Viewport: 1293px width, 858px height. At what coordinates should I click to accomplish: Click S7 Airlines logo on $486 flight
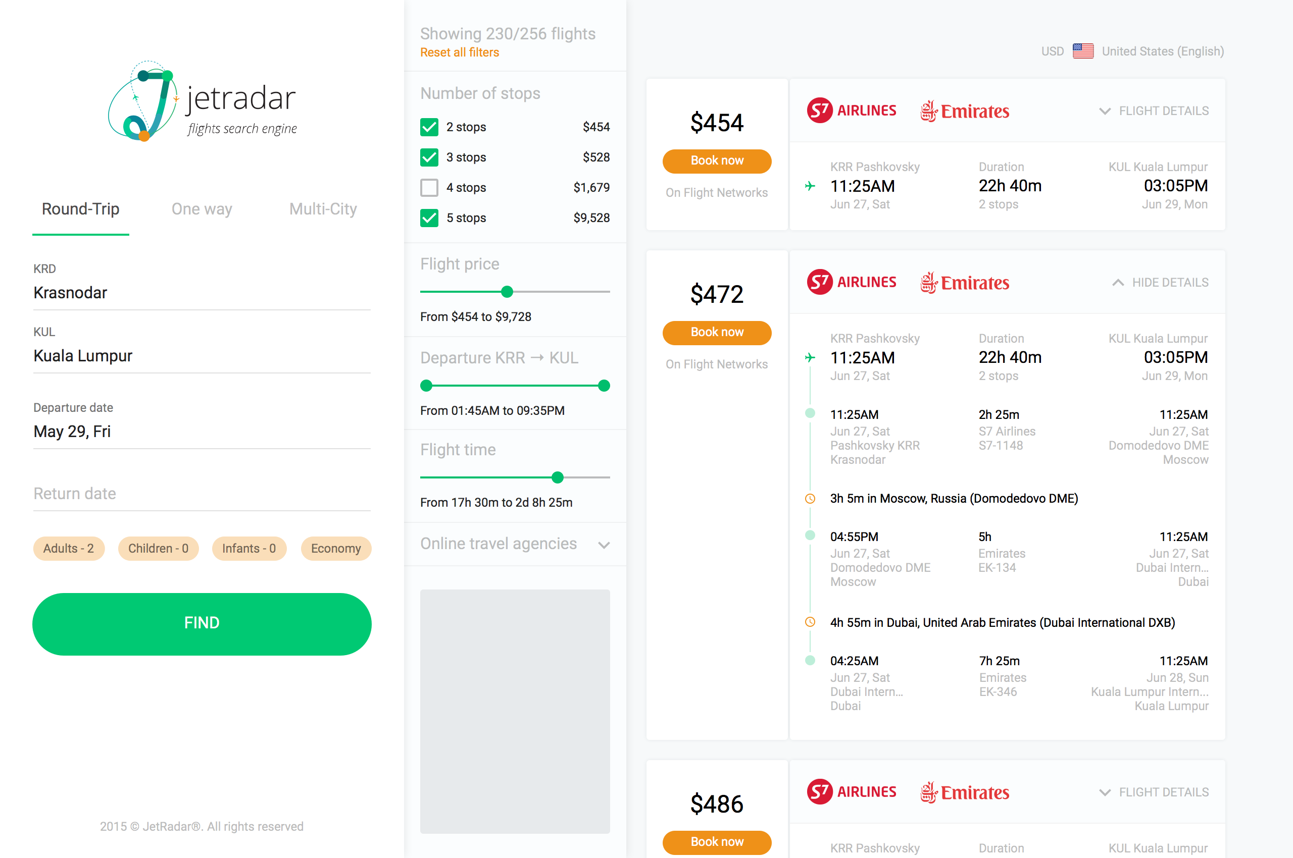[851, 792]
